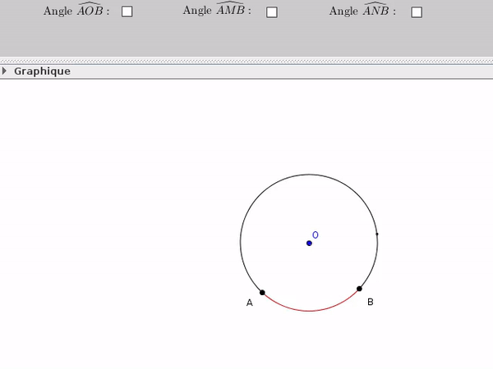
Task: Tick the Angle AMB checkbox
Action: click(x=272, y=12)
